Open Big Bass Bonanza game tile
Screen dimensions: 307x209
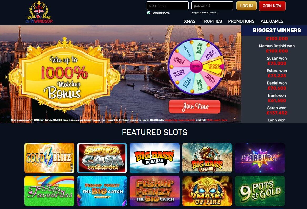[x=155, y=158]
